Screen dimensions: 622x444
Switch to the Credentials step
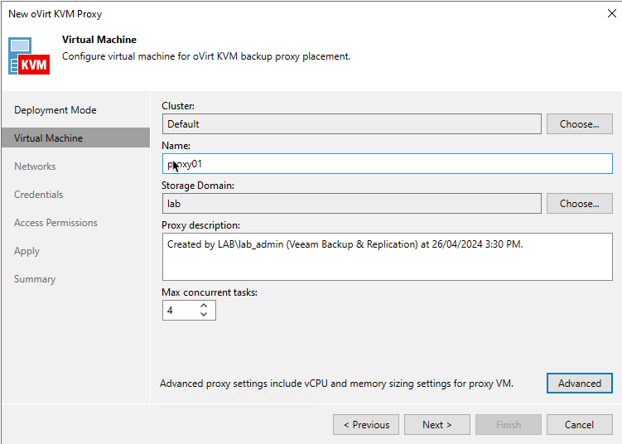(38, 195)
